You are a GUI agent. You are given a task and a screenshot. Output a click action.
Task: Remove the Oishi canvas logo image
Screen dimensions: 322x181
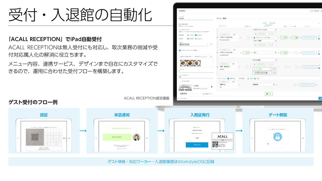212,87
